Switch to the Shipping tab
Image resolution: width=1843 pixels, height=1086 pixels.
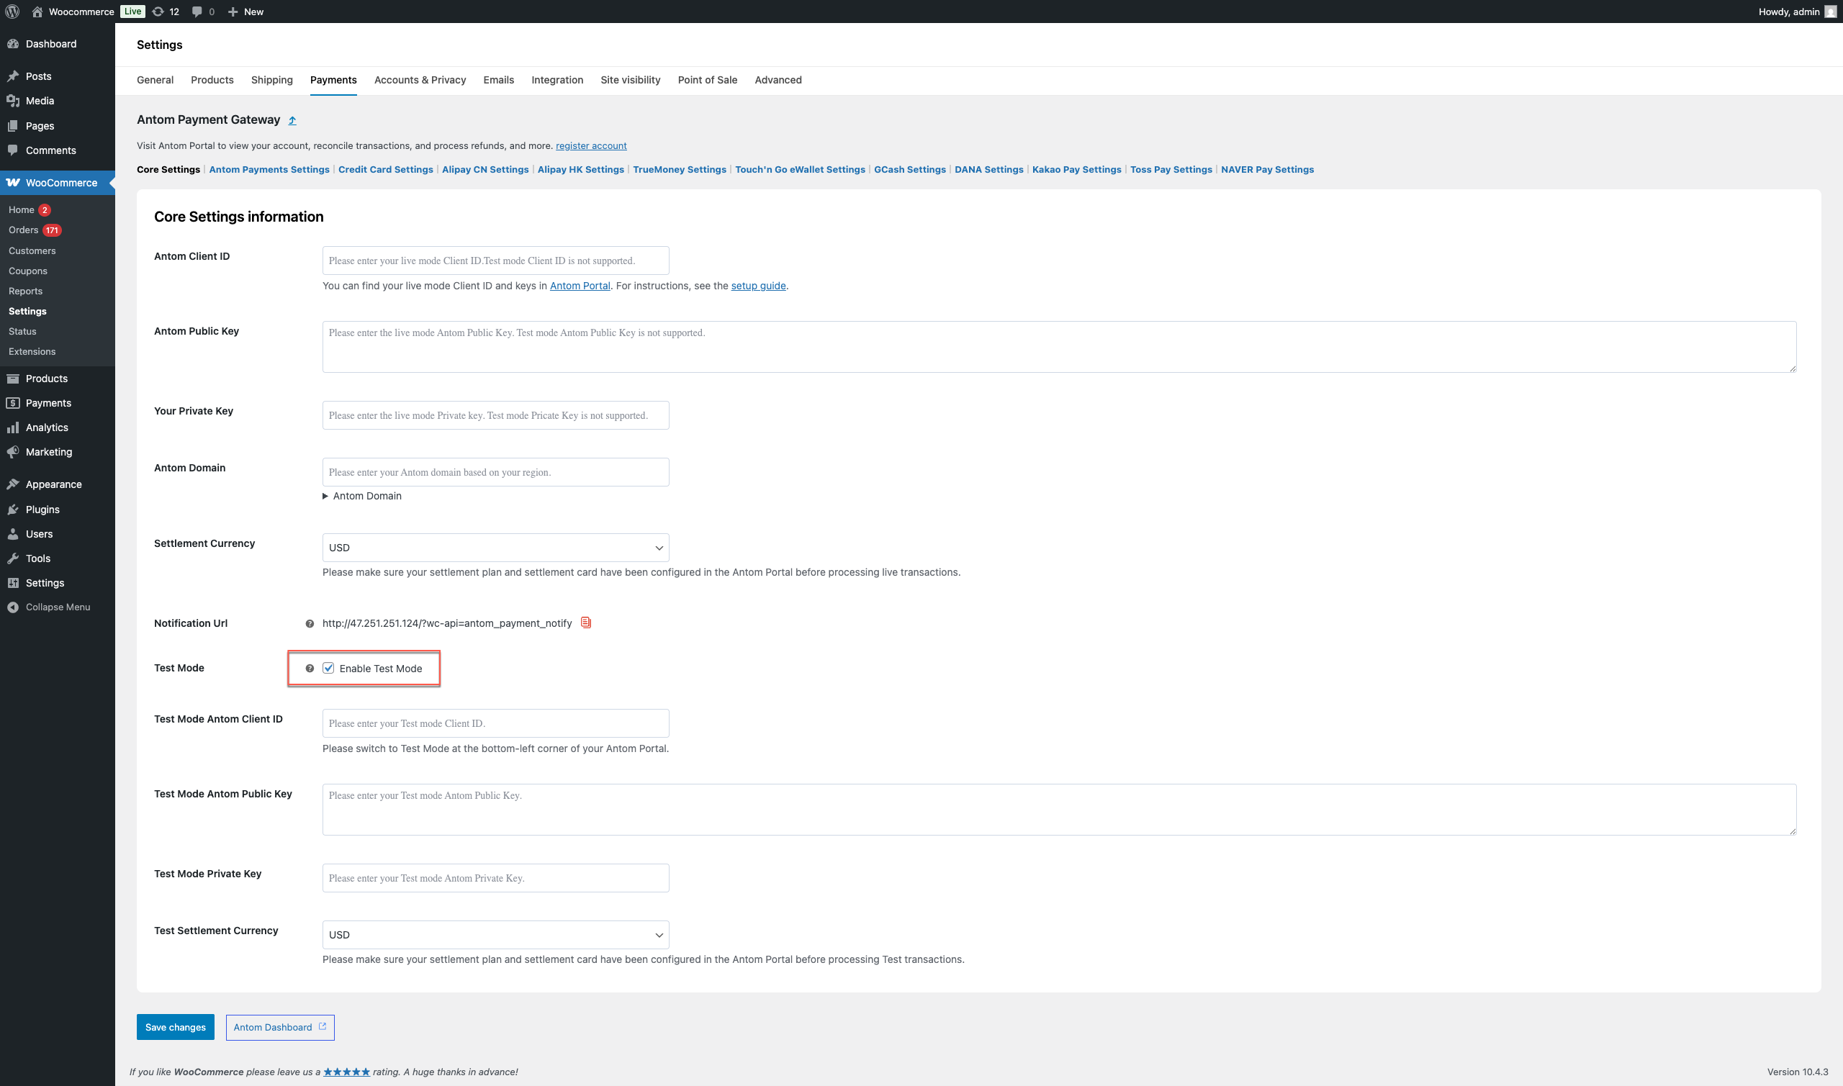(271, 80)
